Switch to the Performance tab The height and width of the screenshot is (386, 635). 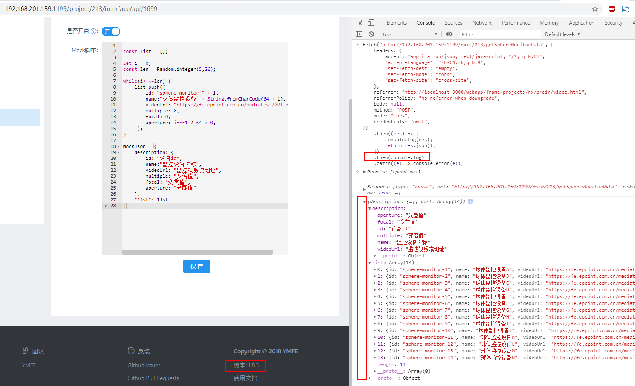point(516,23)
